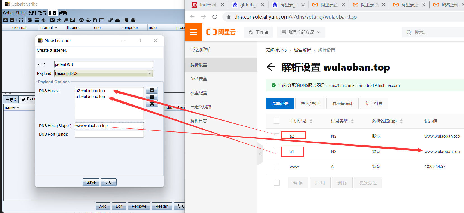Sort by 记录类型 column arrows
Image resolution: width=464 pixels, height=213 pixels.
pos(352,121)
